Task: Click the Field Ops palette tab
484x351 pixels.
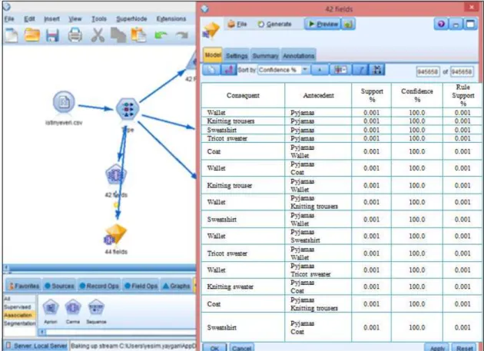Action: point(141,286)
